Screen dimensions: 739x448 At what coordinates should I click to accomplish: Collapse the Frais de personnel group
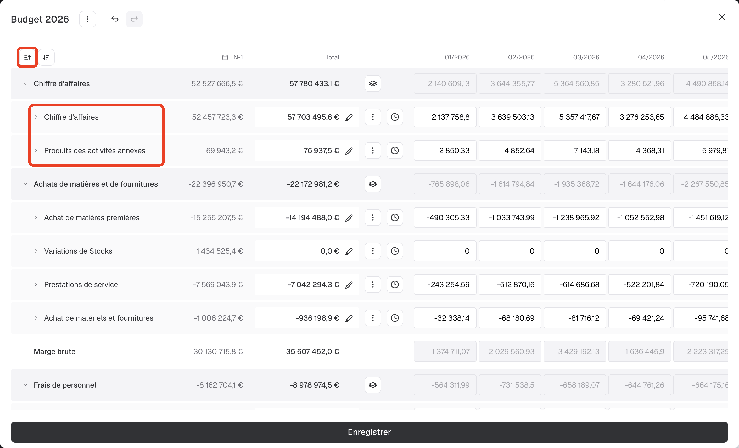click(x=25, y=385)
